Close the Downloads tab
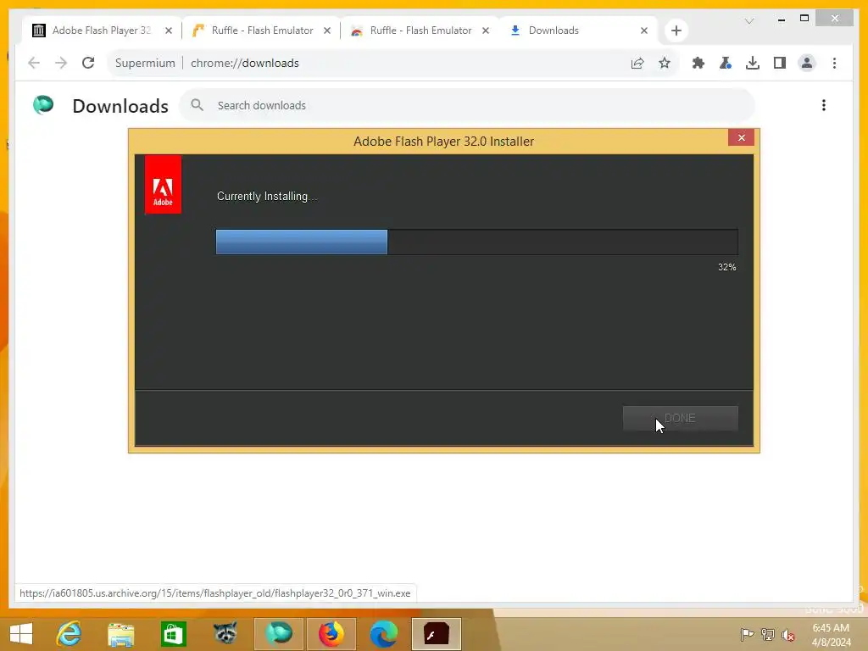Screen dimensions: 868x651 point(644,31)
